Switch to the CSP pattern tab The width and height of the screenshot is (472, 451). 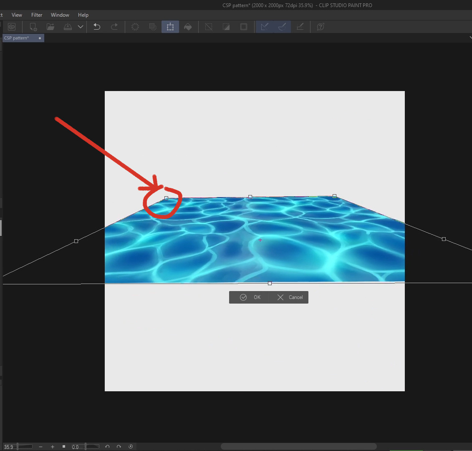point(17,38)
